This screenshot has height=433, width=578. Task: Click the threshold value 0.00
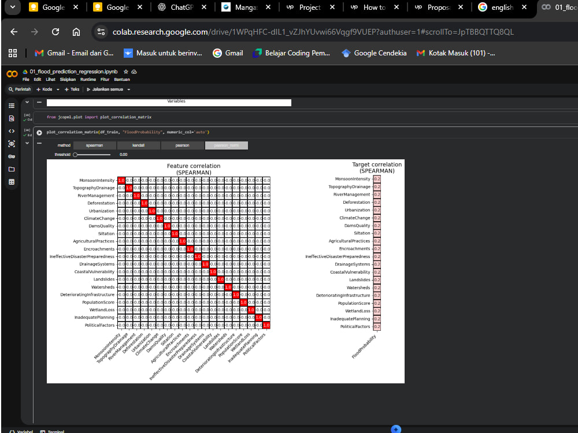(124, 155)
